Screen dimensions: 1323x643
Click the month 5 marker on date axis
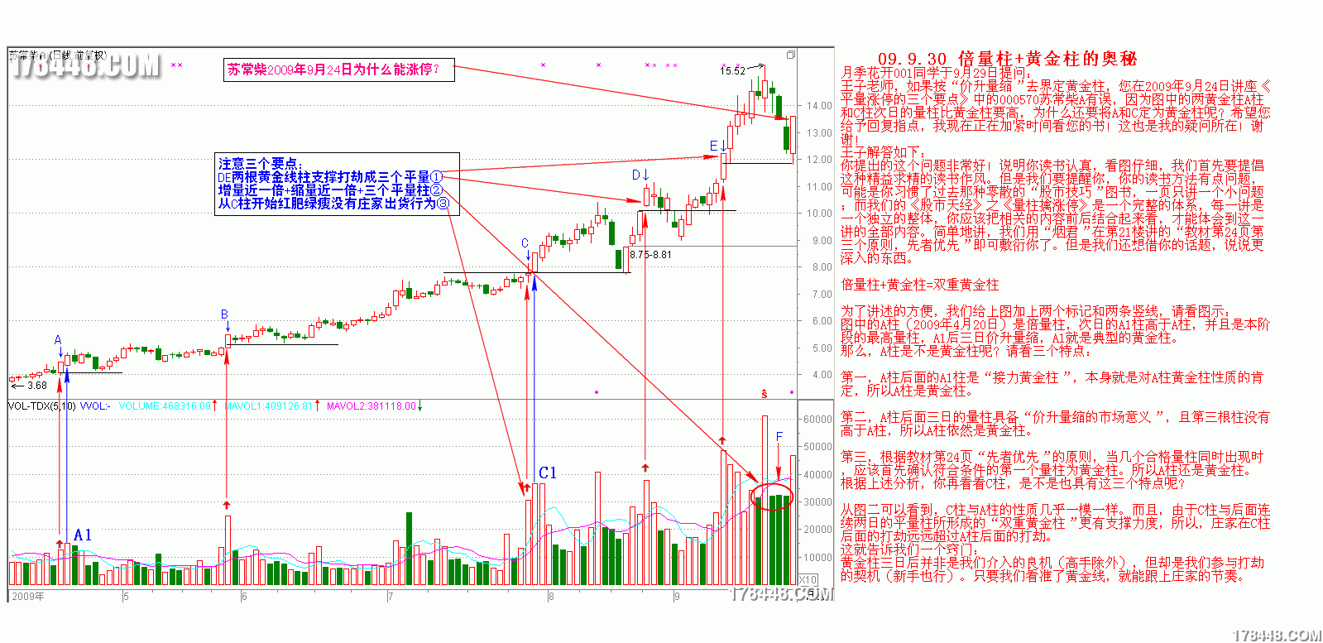pos(126,596)
